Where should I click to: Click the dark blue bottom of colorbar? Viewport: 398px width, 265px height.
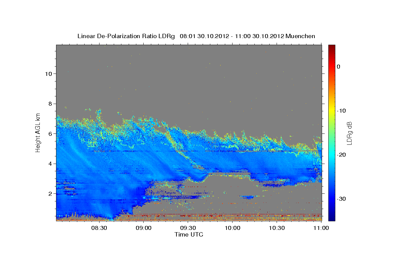(332, 218)
